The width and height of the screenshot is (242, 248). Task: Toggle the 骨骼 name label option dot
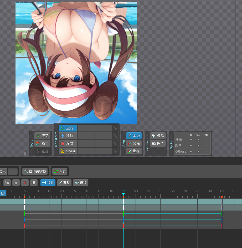[206, 139]
